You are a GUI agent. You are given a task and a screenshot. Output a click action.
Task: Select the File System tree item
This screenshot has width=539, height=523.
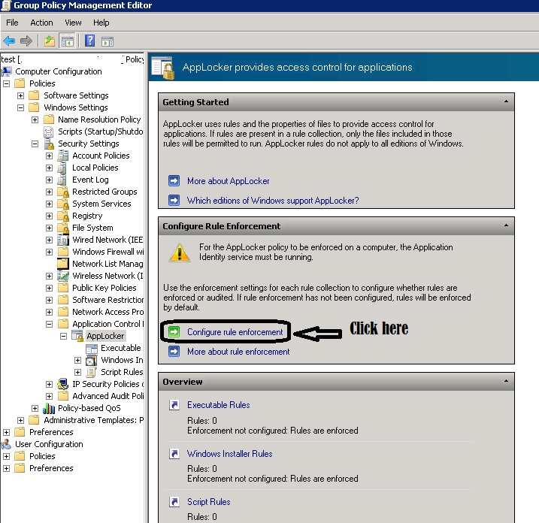coord(92,228)
